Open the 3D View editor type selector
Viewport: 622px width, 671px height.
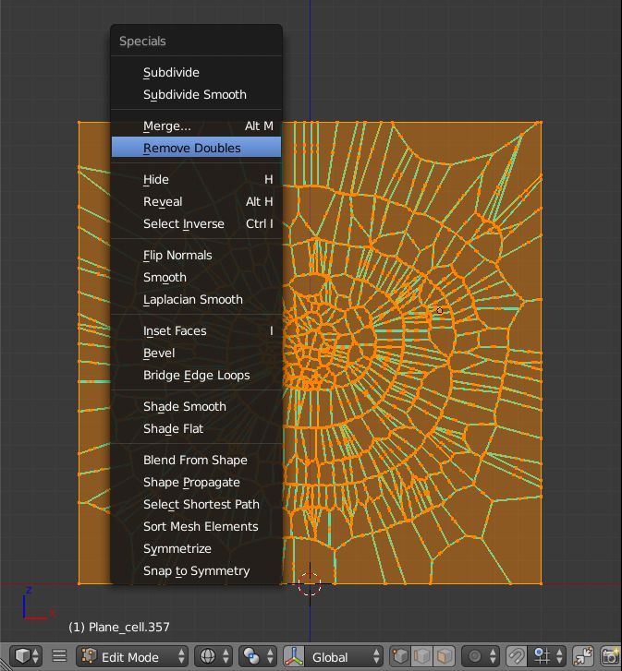point(27,655)
